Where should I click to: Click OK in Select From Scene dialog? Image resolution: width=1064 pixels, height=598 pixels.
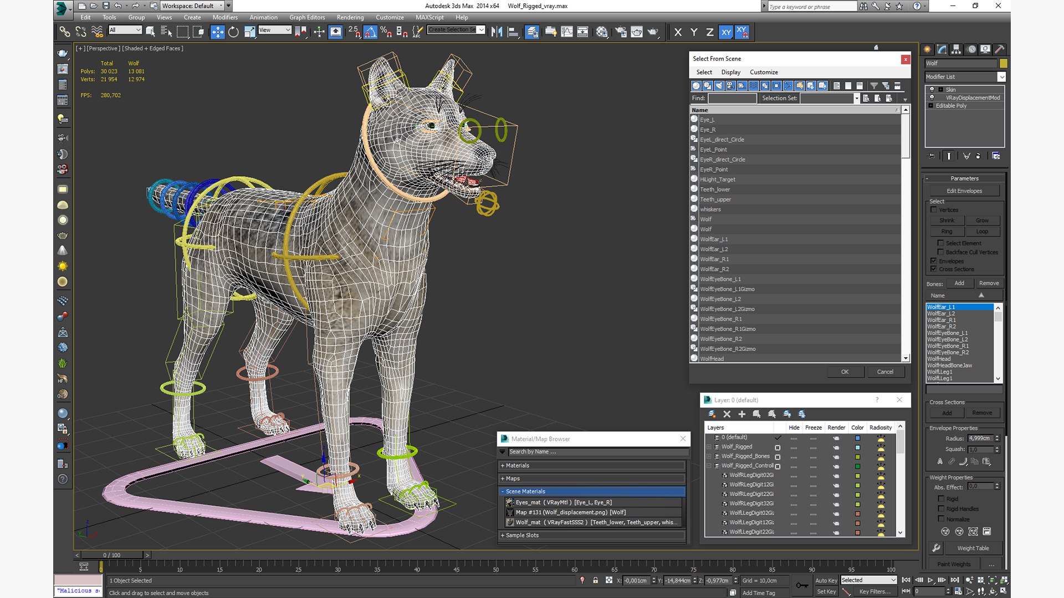pyautogui.click(x=845, y=372)
